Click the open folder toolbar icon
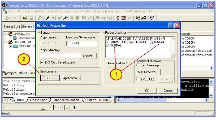216x120 pixels. (25, 18)
